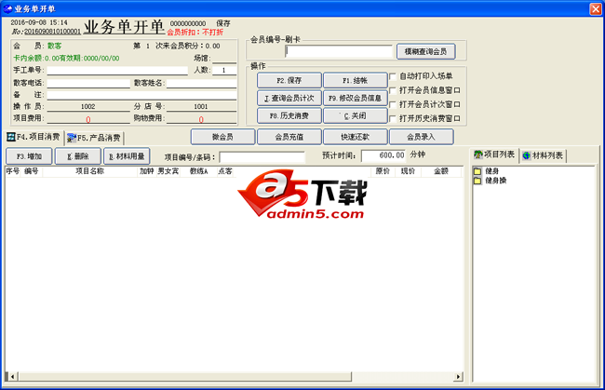Click the 男女宾 column header

click(168, 171)
